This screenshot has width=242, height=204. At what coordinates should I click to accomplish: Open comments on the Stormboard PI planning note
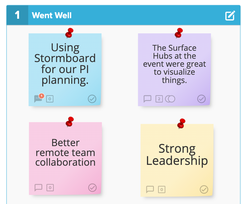[38, 98]
